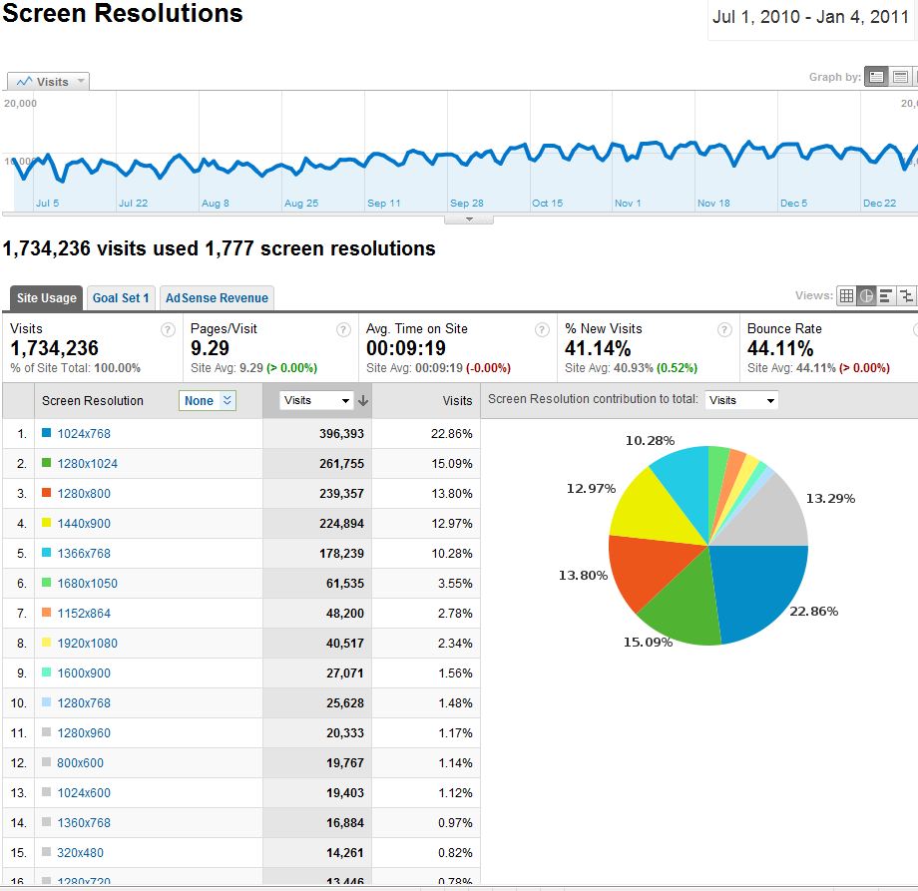The height and width of the screenshot is (891, 918).
Task: Collapse the graph using the bottom handle
Action: (468, 219)
